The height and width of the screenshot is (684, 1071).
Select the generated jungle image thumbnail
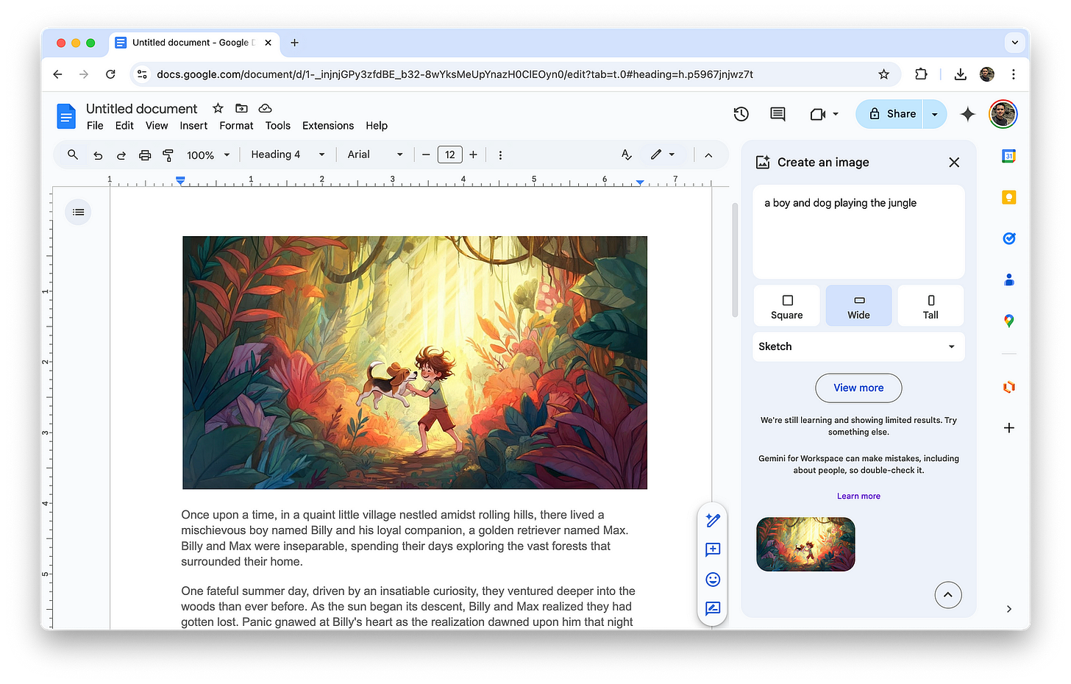(805, 544)
